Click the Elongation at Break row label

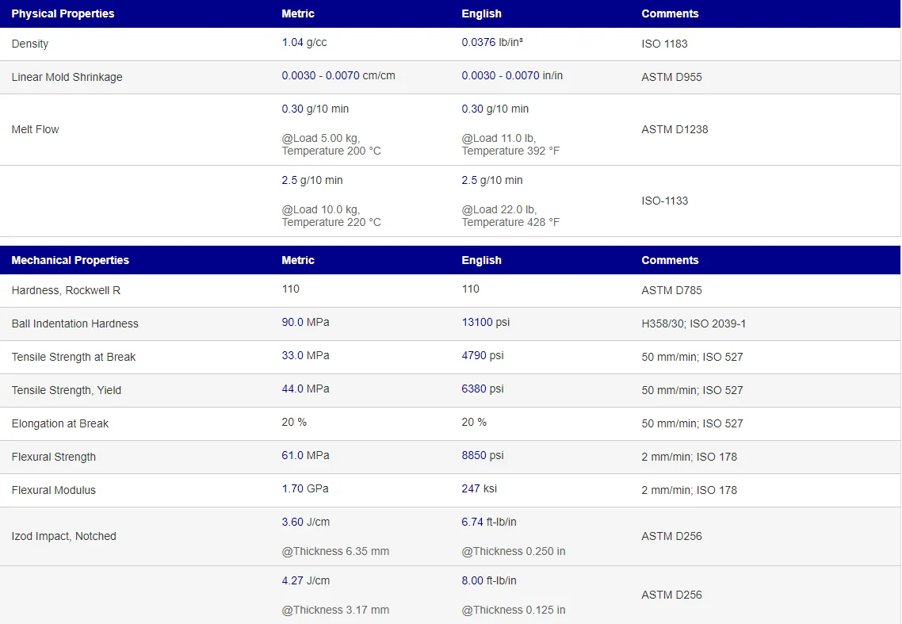point(61,423)
